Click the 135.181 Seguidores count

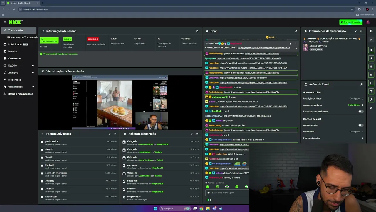coord(138,39)
